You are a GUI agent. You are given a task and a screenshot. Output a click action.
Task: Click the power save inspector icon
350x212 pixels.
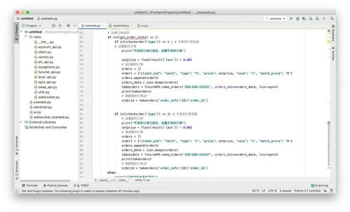(x=331, y=191)
